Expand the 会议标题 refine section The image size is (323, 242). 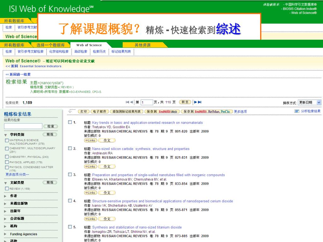point(5,219)
